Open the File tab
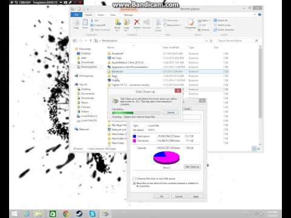The width and height of the screenshot is (291, 218). click(76, 15)
